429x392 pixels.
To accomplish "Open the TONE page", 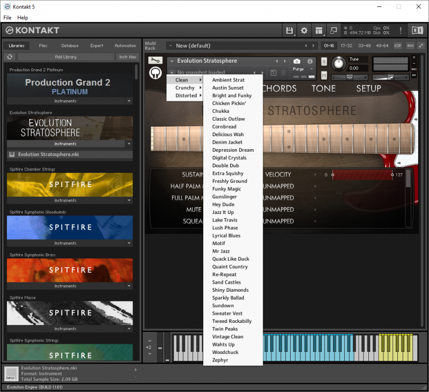I will tap(323, 88).
